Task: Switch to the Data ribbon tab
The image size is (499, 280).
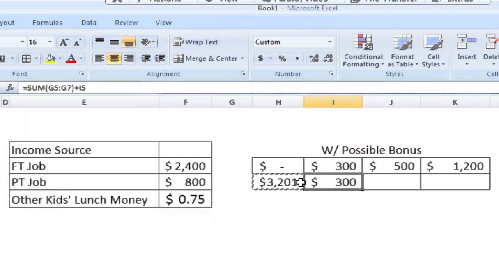Action: point(89,23)
